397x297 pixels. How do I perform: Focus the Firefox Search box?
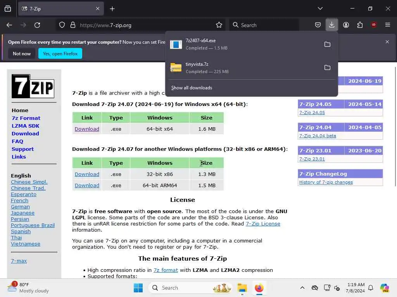(x=264, y=25)
